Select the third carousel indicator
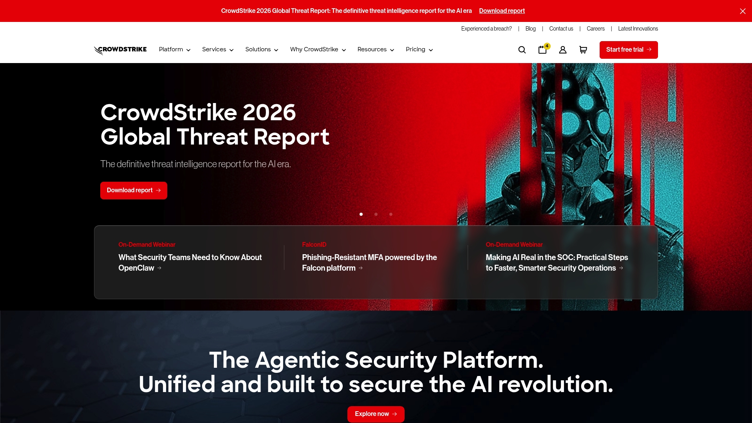The height and width of the screenshot is (423, 752). (390, 214)
